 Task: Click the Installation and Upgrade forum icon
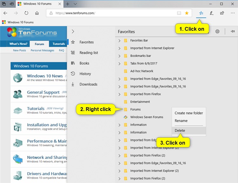[x=18, y=127]
